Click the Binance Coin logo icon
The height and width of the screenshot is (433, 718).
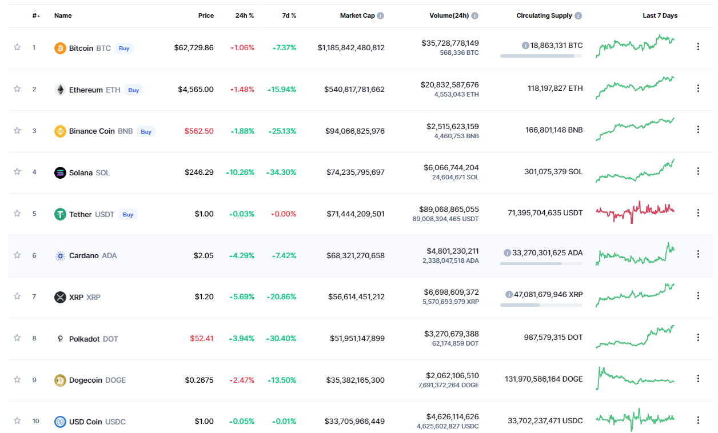coord(60,131)
